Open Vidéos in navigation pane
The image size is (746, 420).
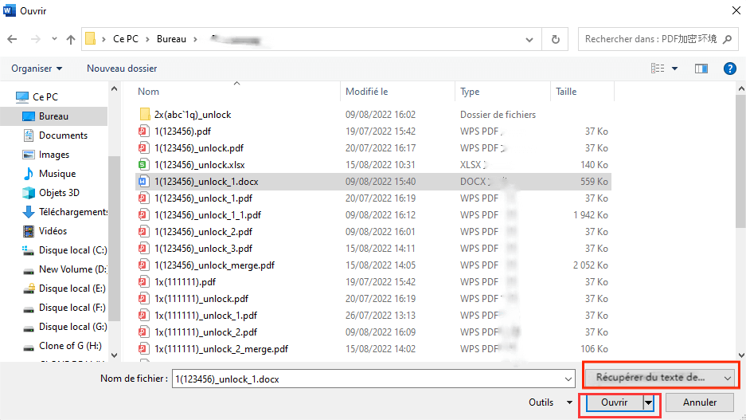(x=53, y=231)
